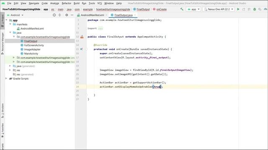Open the File menu
Viewport: 268px width, 150px height.
(9, 3)
